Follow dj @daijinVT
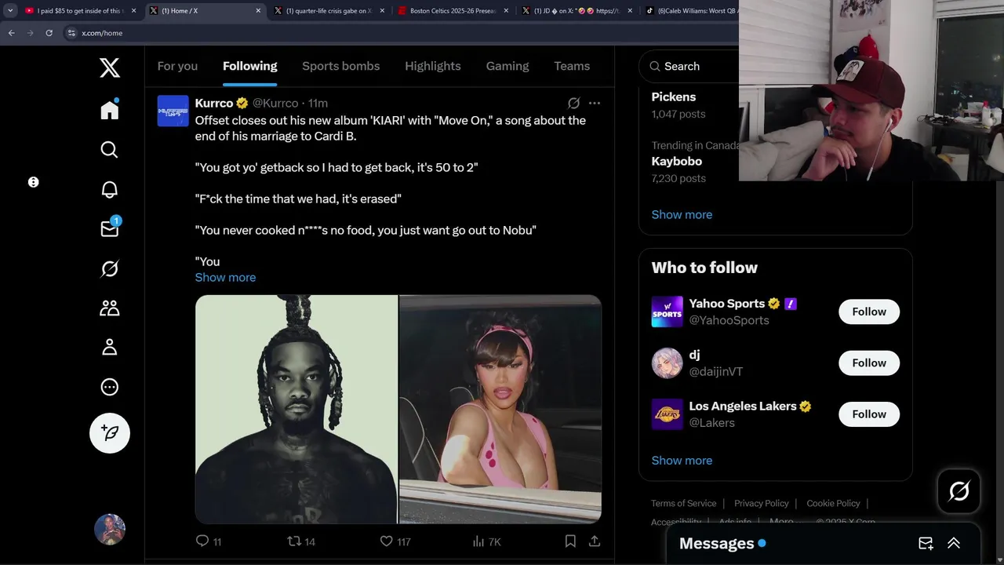The height and width of the screenshot is (565, 1004). point(869,363)
